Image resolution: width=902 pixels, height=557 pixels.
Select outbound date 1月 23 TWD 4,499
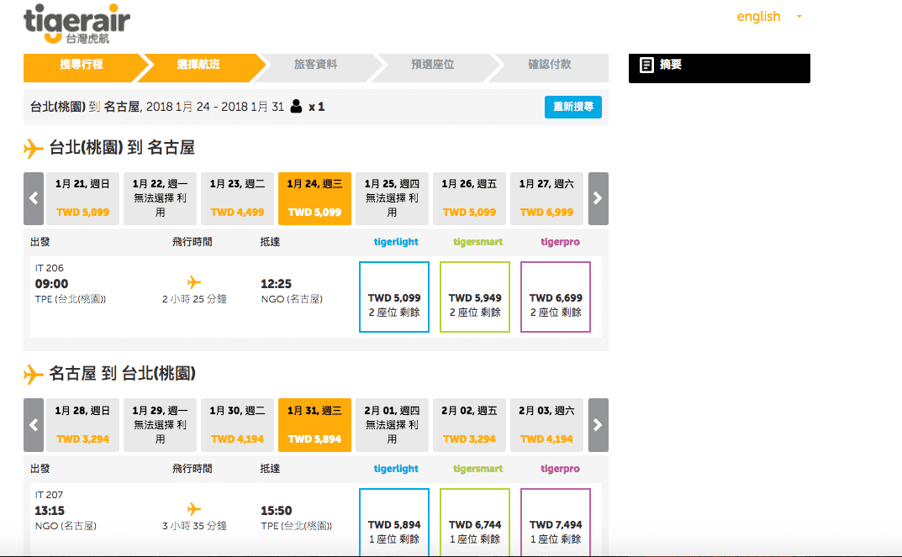238,198
